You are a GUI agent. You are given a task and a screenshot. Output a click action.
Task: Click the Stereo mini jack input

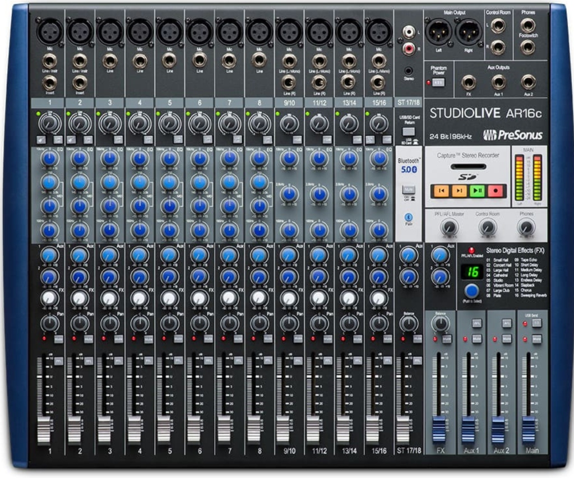(x=409, y=71)
